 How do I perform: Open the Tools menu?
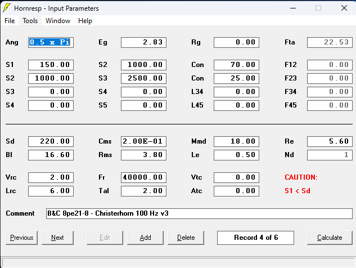point(30,21)
